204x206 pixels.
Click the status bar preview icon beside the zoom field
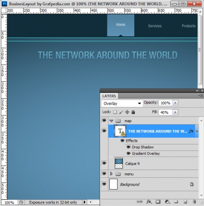point(21,202)
